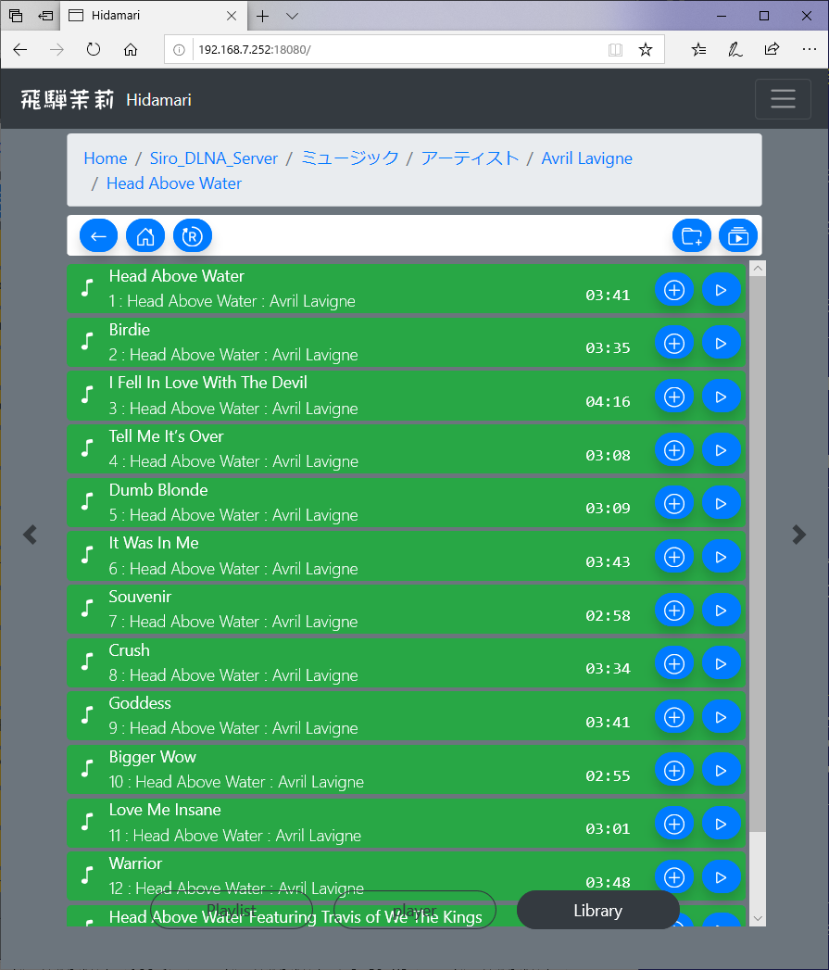Click the browser home button
This screenshot has height=970, width=829.
point(131,49)
